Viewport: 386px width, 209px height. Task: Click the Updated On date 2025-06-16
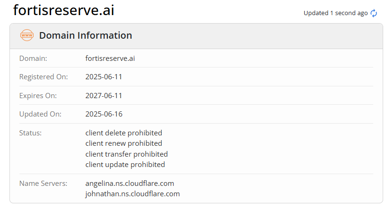(x=104, y=114)
